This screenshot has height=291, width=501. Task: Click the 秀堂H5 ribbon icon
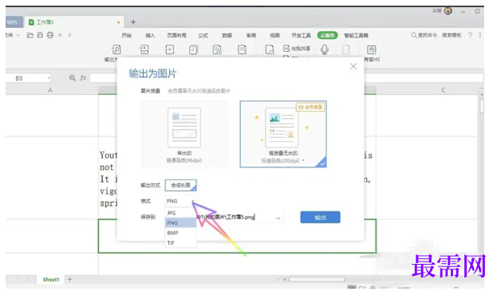[x=371, y=49]
